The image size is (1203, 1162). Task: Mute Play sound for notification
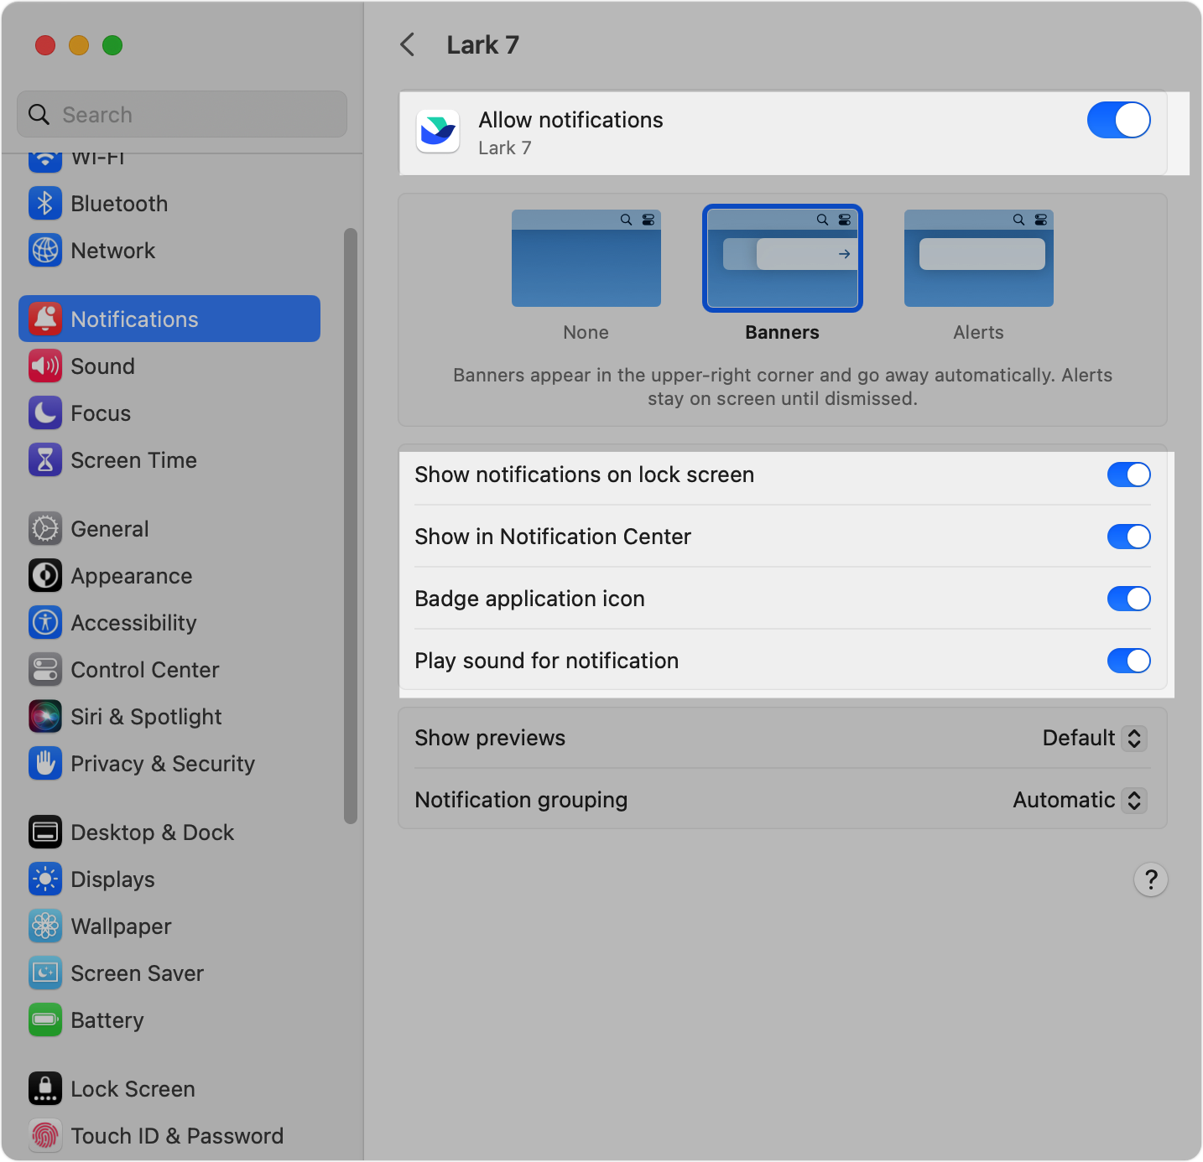point(1128,661)
